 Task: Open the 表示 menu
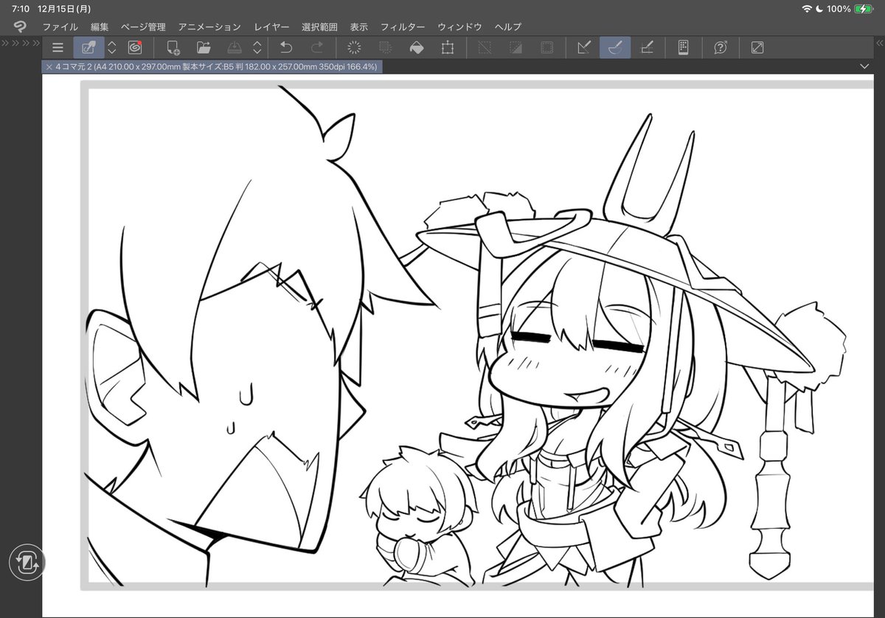coord(359,27)
